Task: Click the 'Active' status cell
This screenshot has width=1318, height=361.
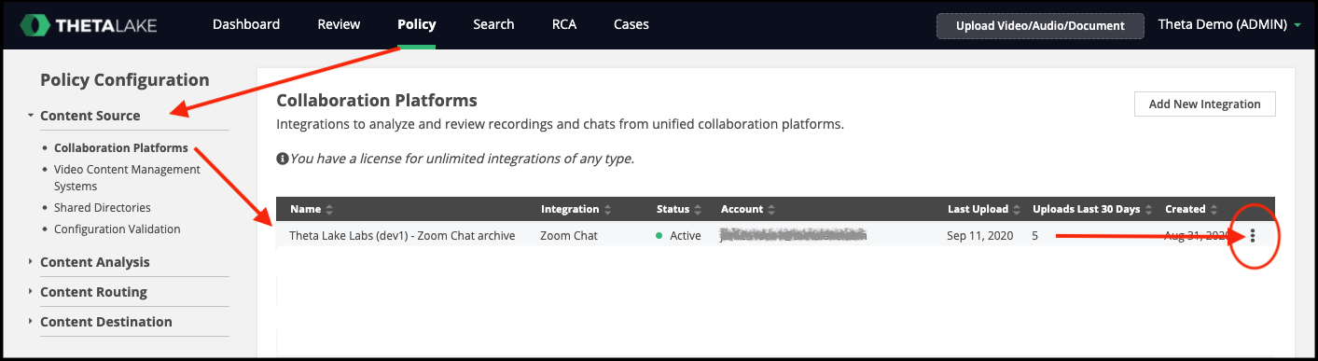Action: [x=678, y=235]
